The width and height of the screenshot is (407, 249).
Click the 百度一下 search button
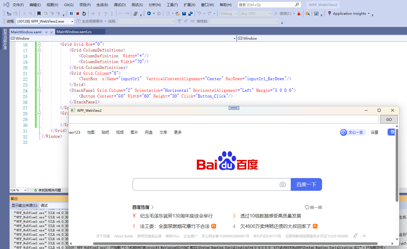306,184
